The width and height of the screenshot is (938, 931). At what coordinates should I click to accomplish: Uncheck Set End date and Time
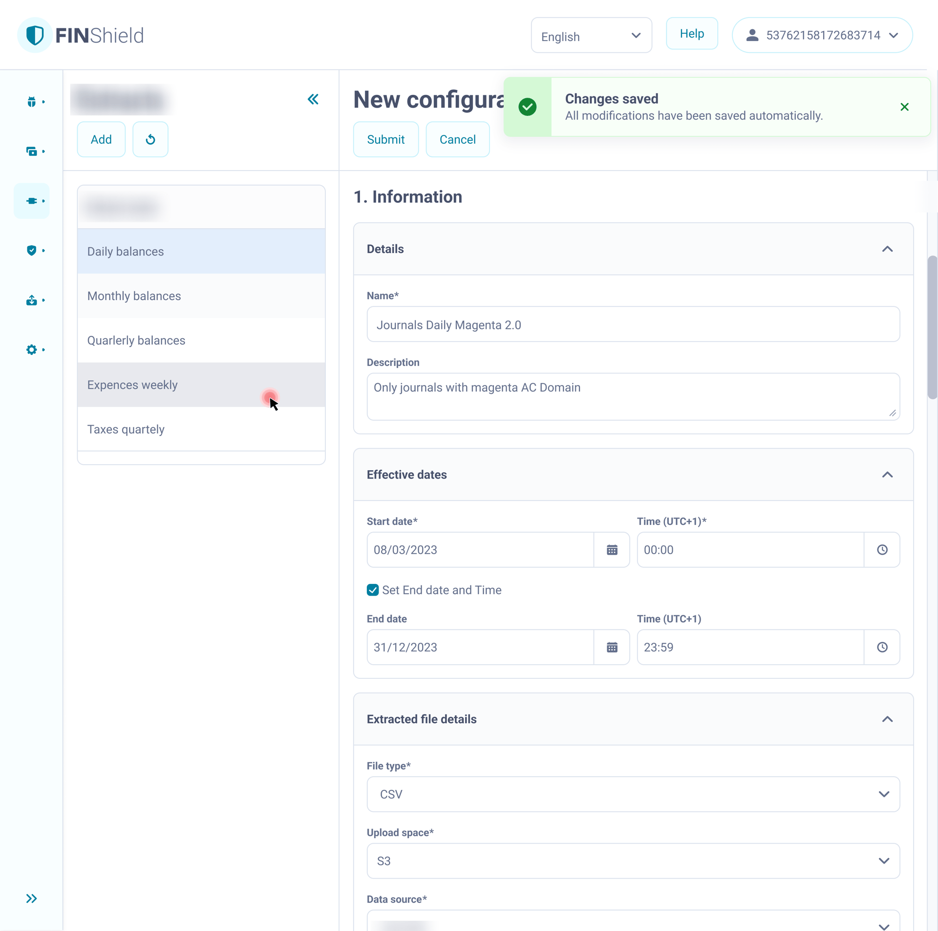373,590
